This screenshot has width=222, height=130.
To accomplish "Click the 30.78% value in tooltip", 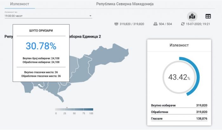I will (x=41, y=46).
